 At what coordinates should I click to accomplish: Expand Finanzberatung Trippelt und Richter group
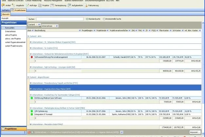click(x=31, y=83)
